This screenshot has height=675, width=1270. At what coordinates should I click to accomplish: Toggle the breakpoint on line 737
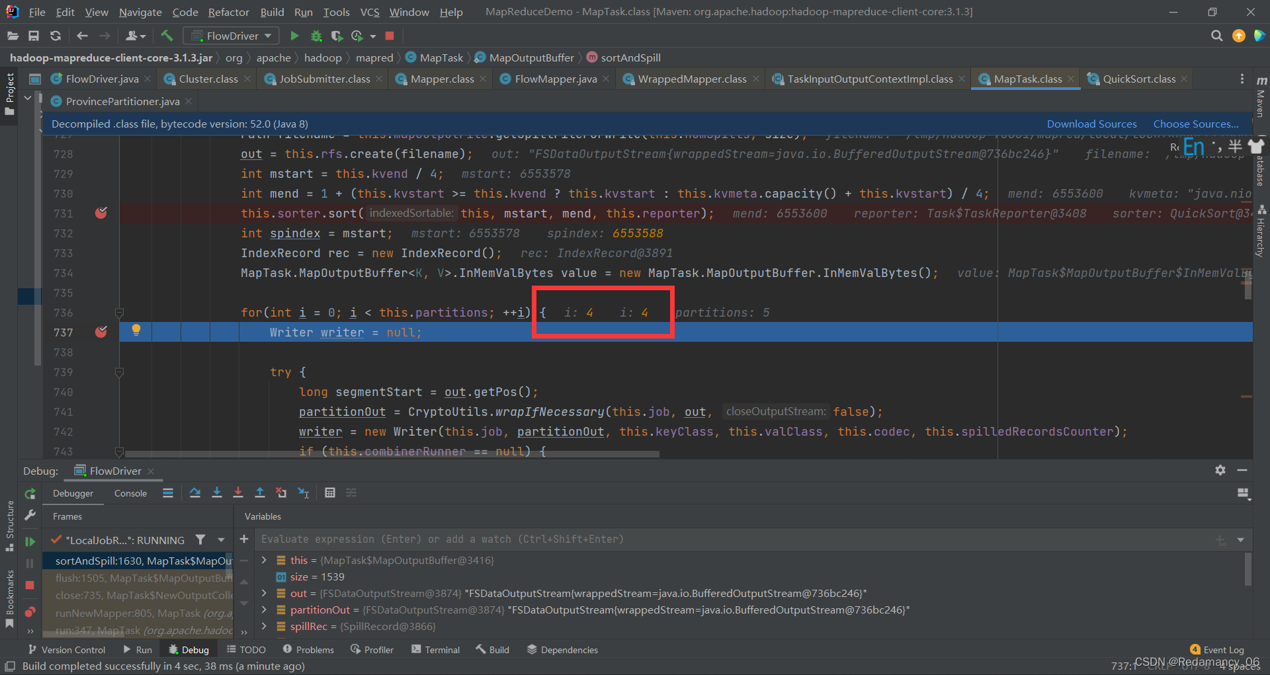(101, 332)
